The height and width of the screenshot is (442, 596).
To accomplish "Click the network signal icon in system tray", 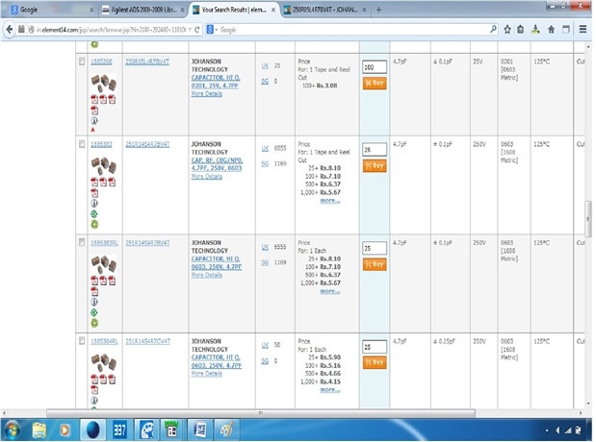I will [x=568, y=430].
